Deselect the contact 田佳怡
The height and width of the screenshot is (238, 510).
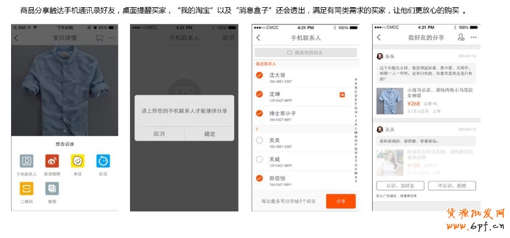point(259,178)
